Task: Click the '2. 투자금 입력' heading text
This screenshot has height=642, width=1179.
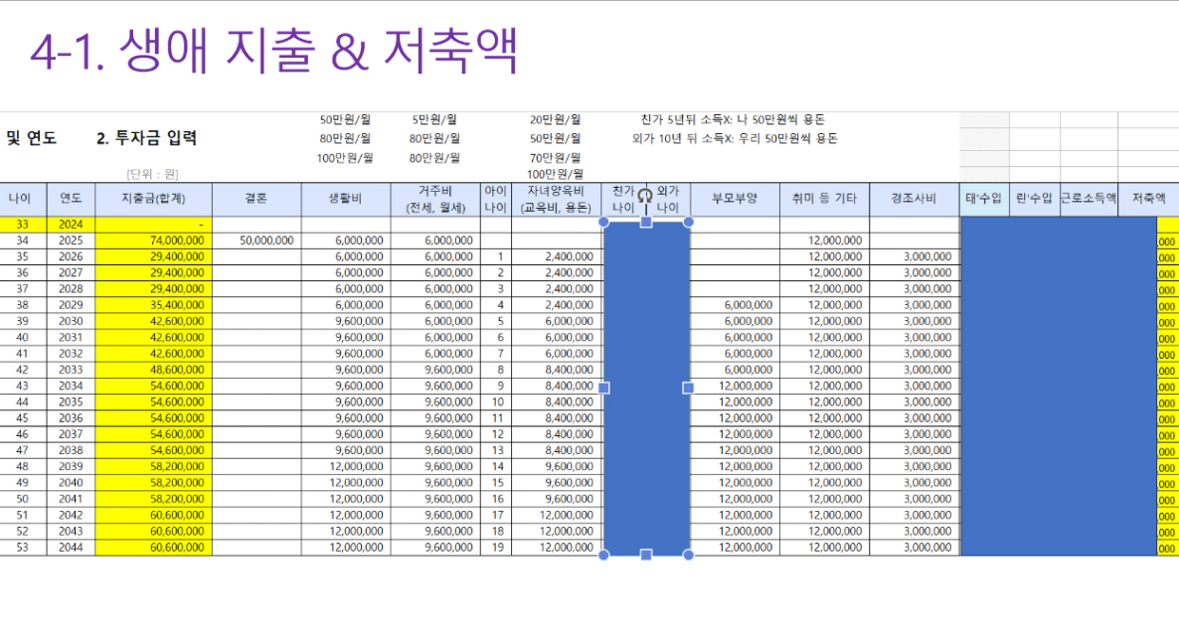Action: [146, 138]
